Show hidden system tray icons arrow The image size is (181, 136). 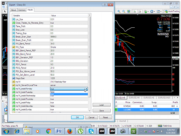(141, 131)
